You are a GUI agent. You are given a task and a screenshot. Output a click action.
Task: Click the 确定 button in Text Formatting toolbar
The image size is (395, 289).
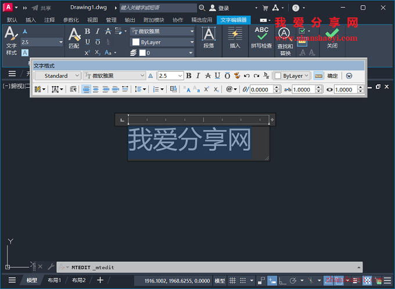coord(332,76)
